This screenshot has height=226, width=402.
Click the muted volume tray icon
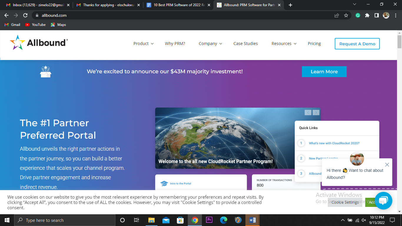(364, 220)
